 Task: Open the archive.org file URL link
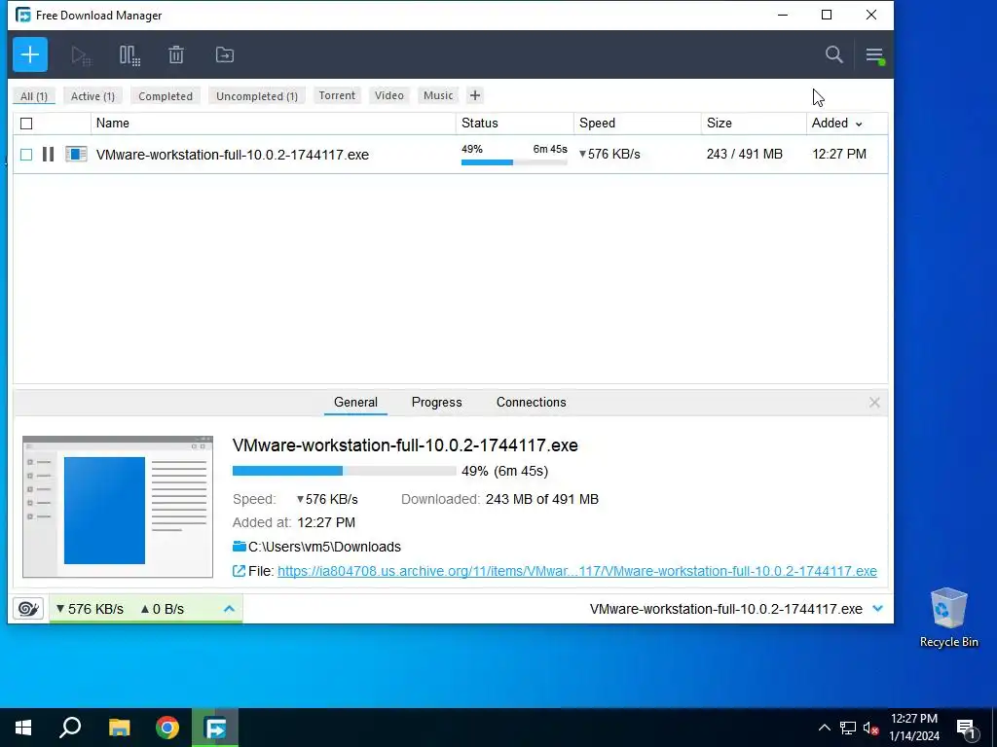point(577,571)
